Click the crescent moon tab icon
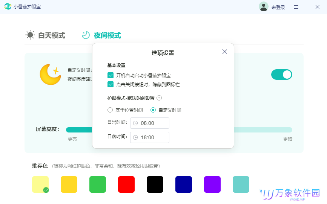 pos(86,35)
